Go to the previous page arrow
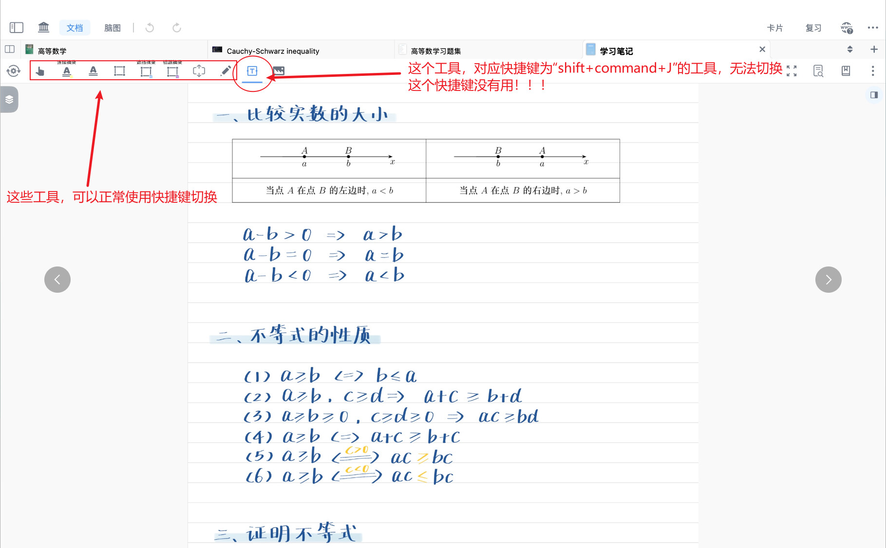 (57, 280)
